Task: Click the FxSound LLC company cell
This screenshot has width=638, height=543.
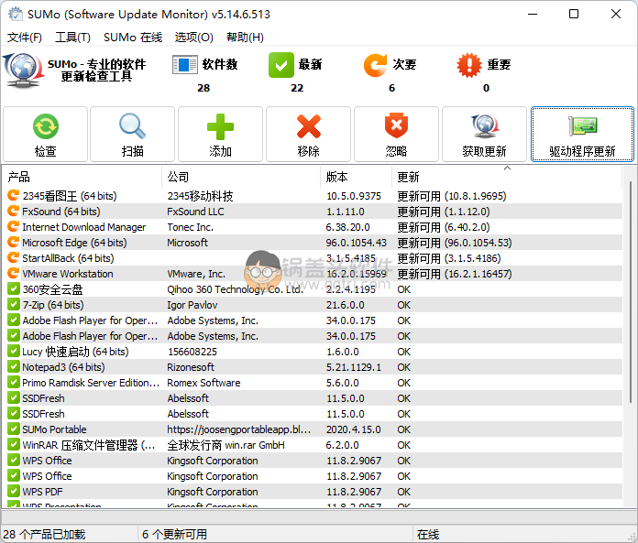Action: pos(195,212)
